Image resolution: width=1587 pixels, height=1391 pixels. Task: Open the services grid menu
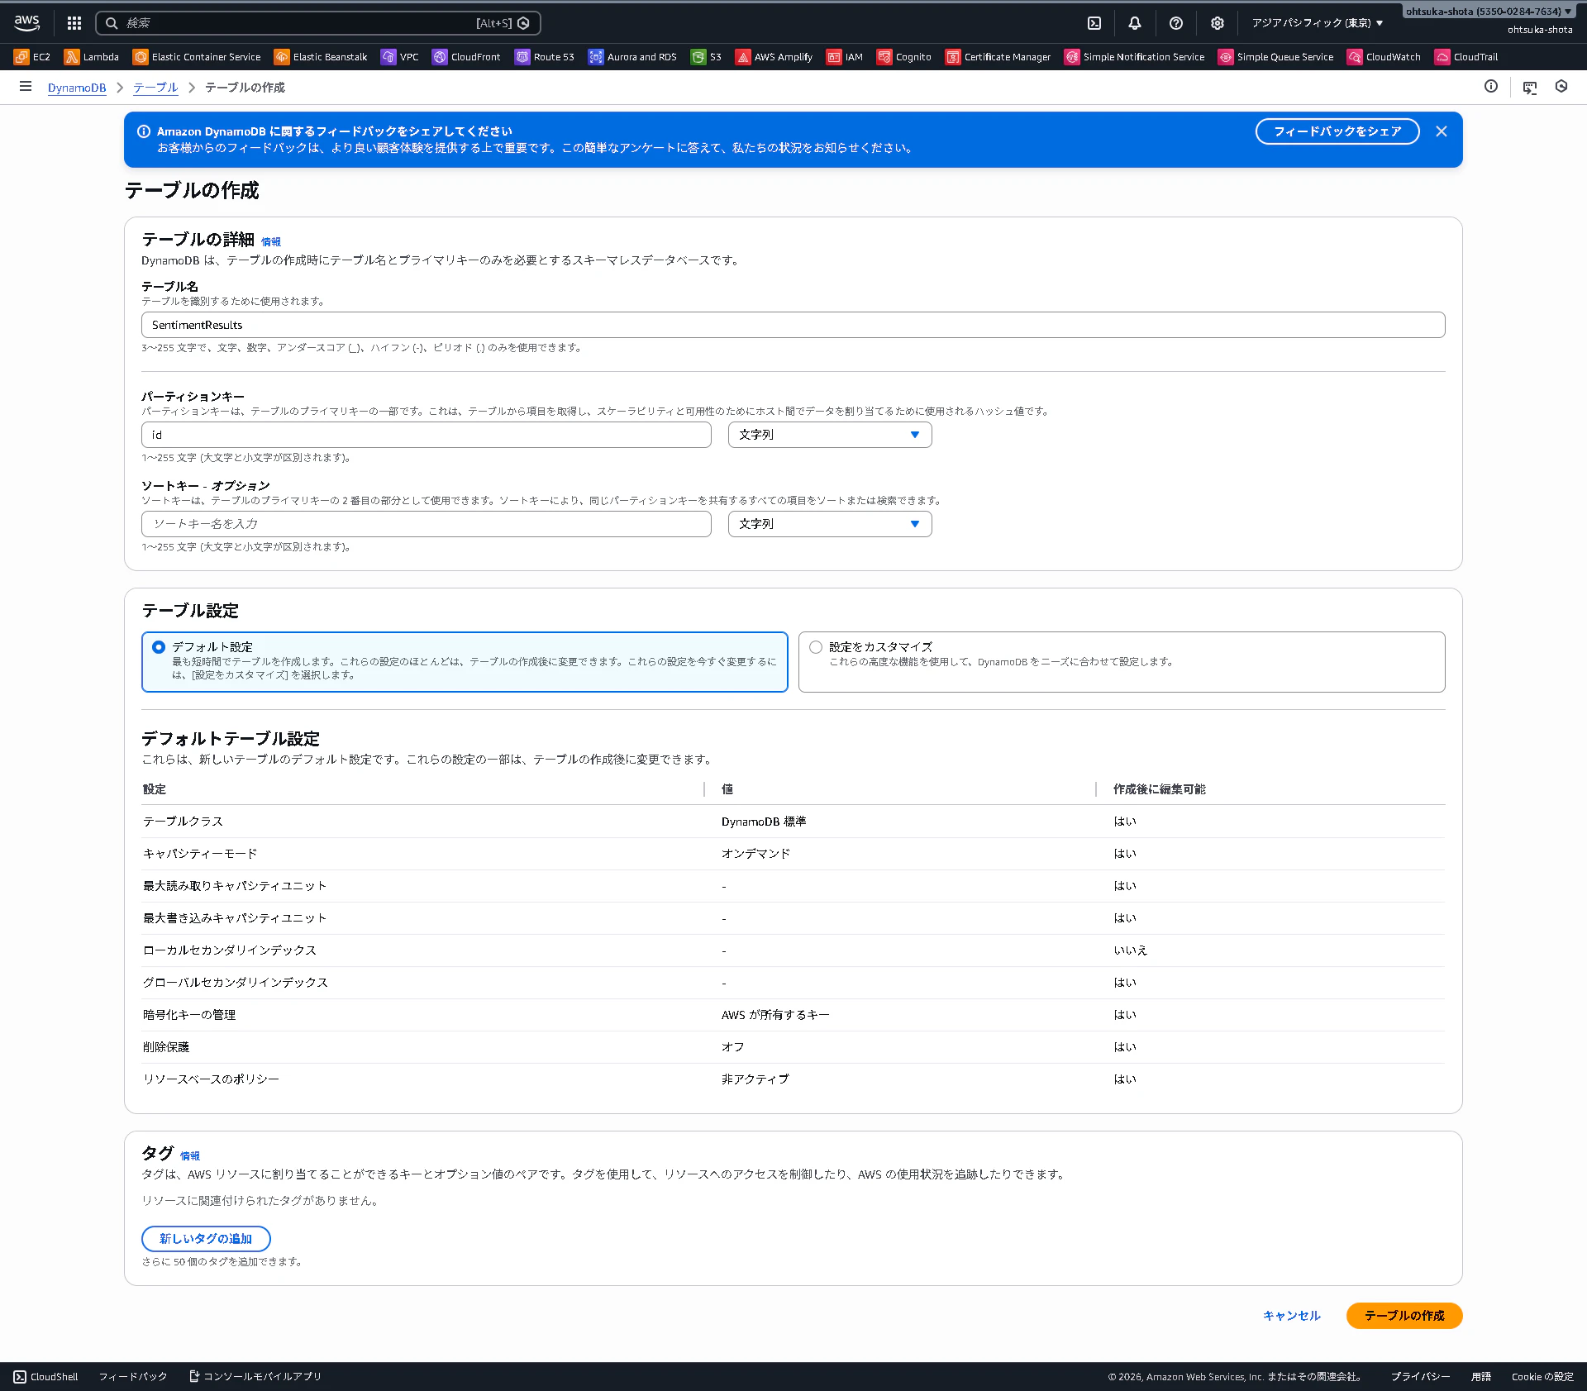tap(74, 23)
